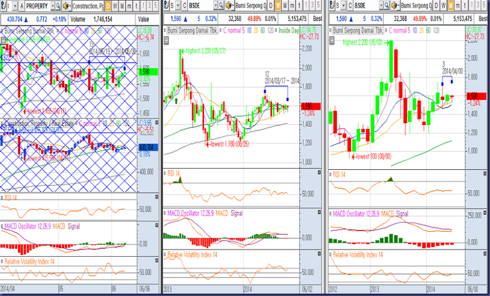Click search magnifier in monthly BSDE chart toolbar

(x=387, y=6)
